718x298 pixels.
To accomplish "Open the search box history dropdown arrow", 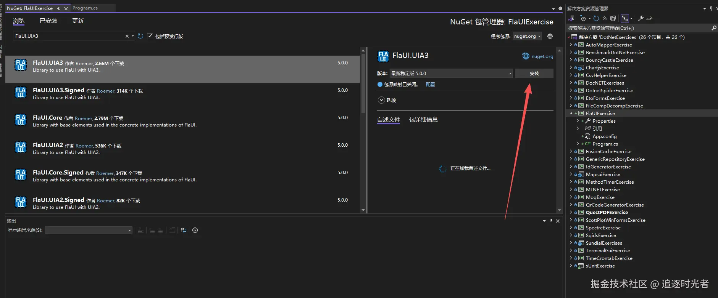I will (133, 36).
